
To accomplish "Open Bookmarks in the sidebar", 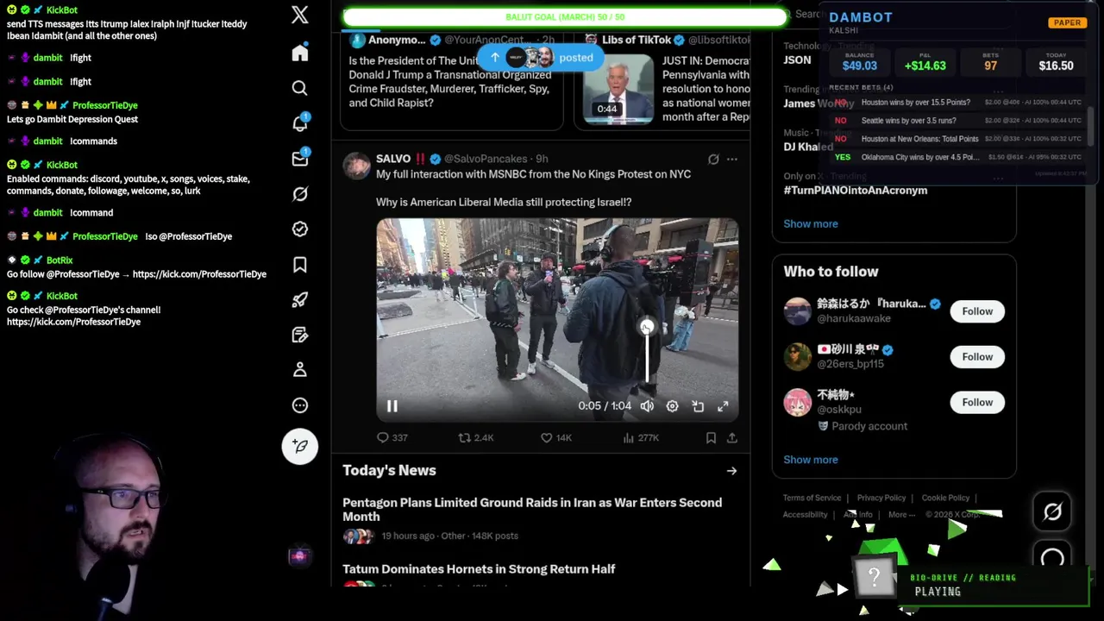I will click(x=299, y=265).
